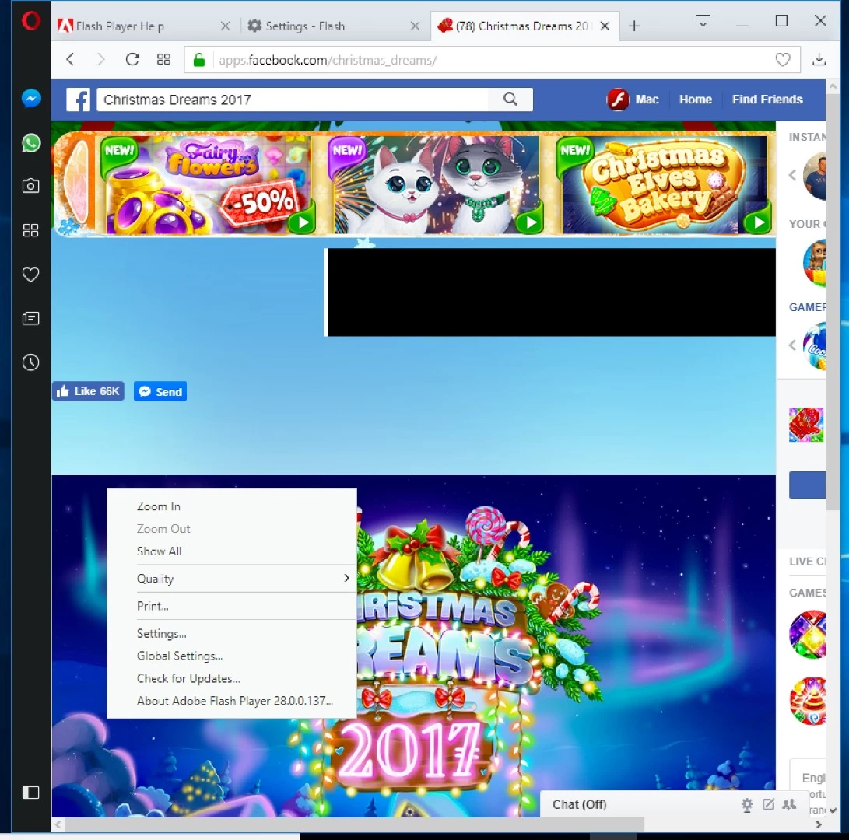Click previous arrow in Instant Games
Image resolution: width=849 pixels, height=840 pixels.
point(793,175)
